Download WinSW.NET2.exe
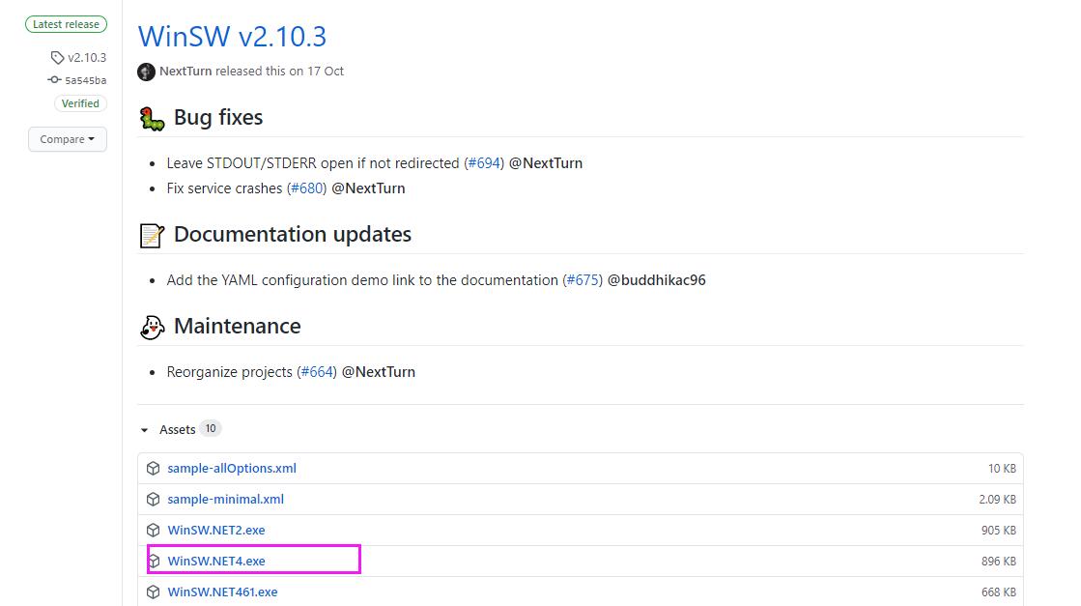Viewport: 1081px width, 606px height. (215, 531)
